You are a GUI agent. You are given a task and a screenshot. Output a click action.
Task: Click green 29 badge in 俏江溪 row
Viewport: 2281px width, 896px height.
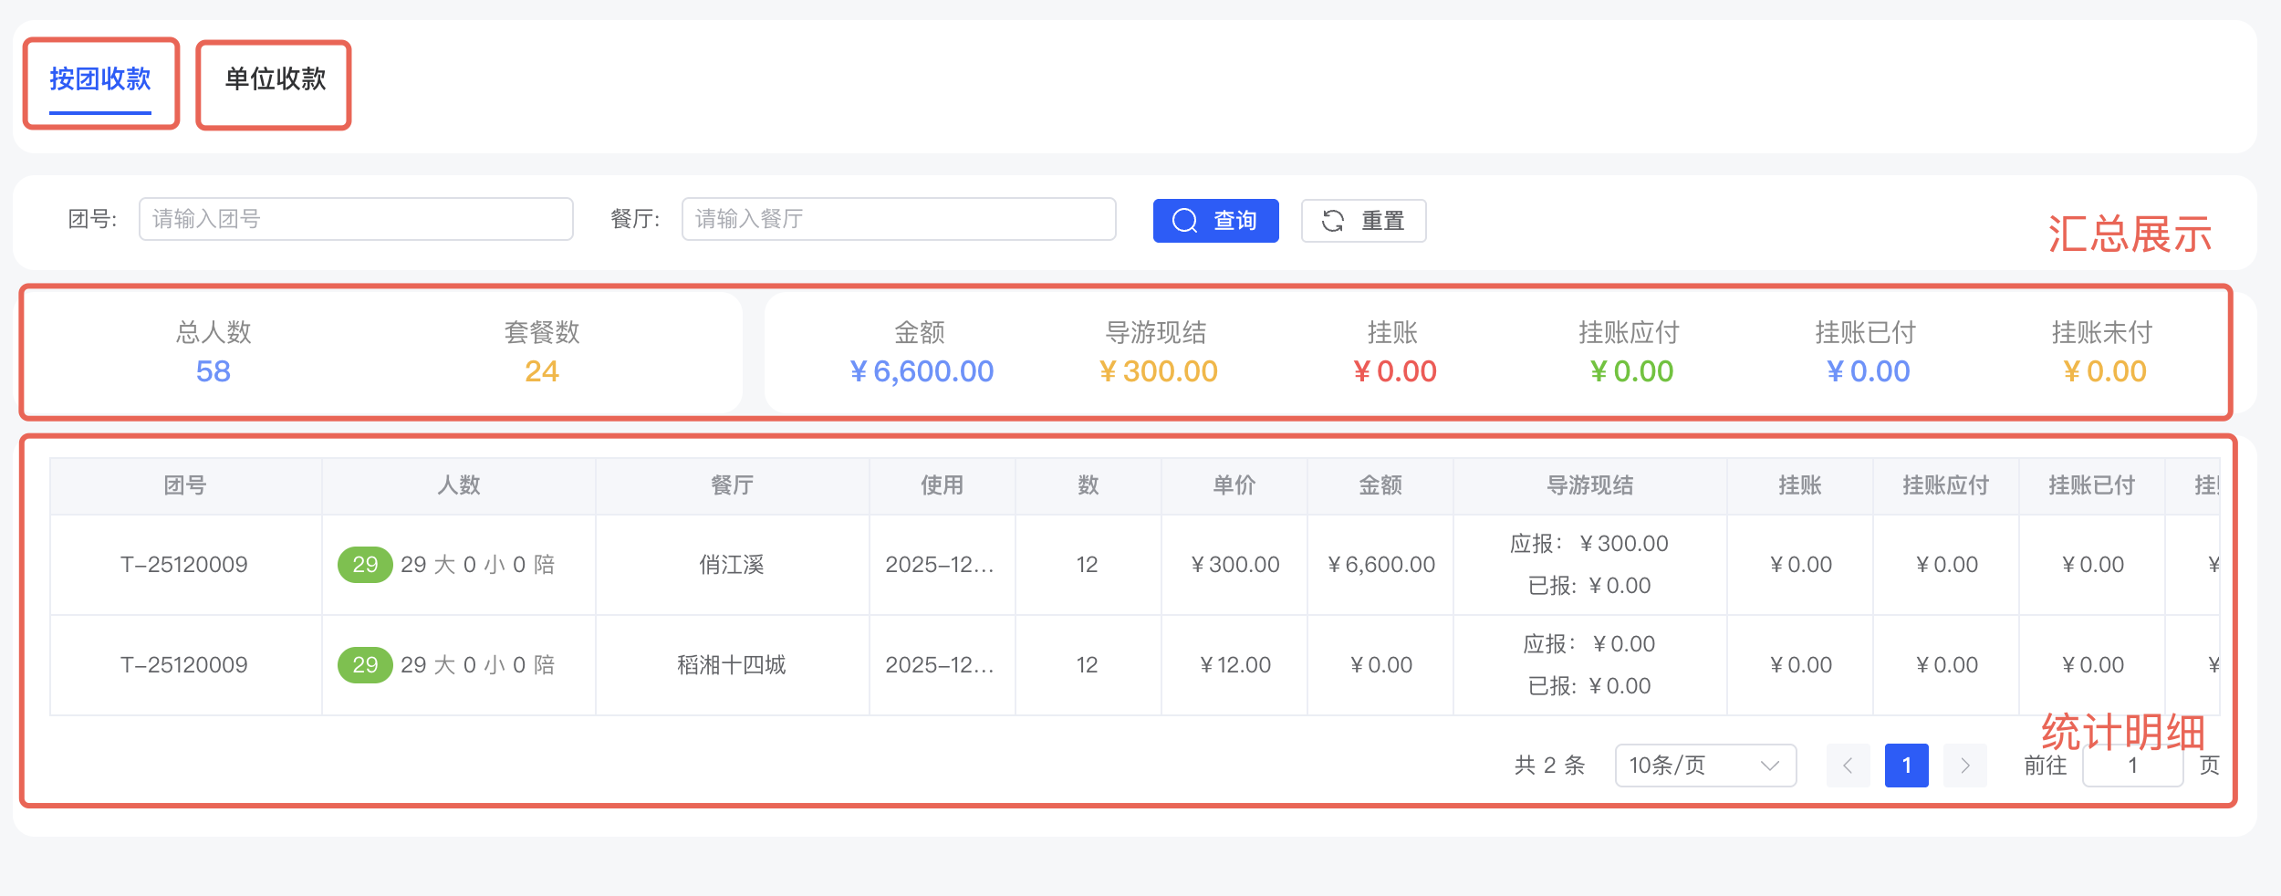click(365, 565)
